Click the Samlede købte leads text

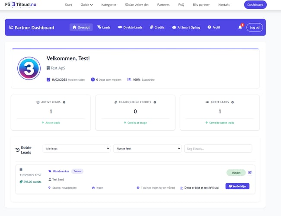pyautogui.click(x=221, y=123)
